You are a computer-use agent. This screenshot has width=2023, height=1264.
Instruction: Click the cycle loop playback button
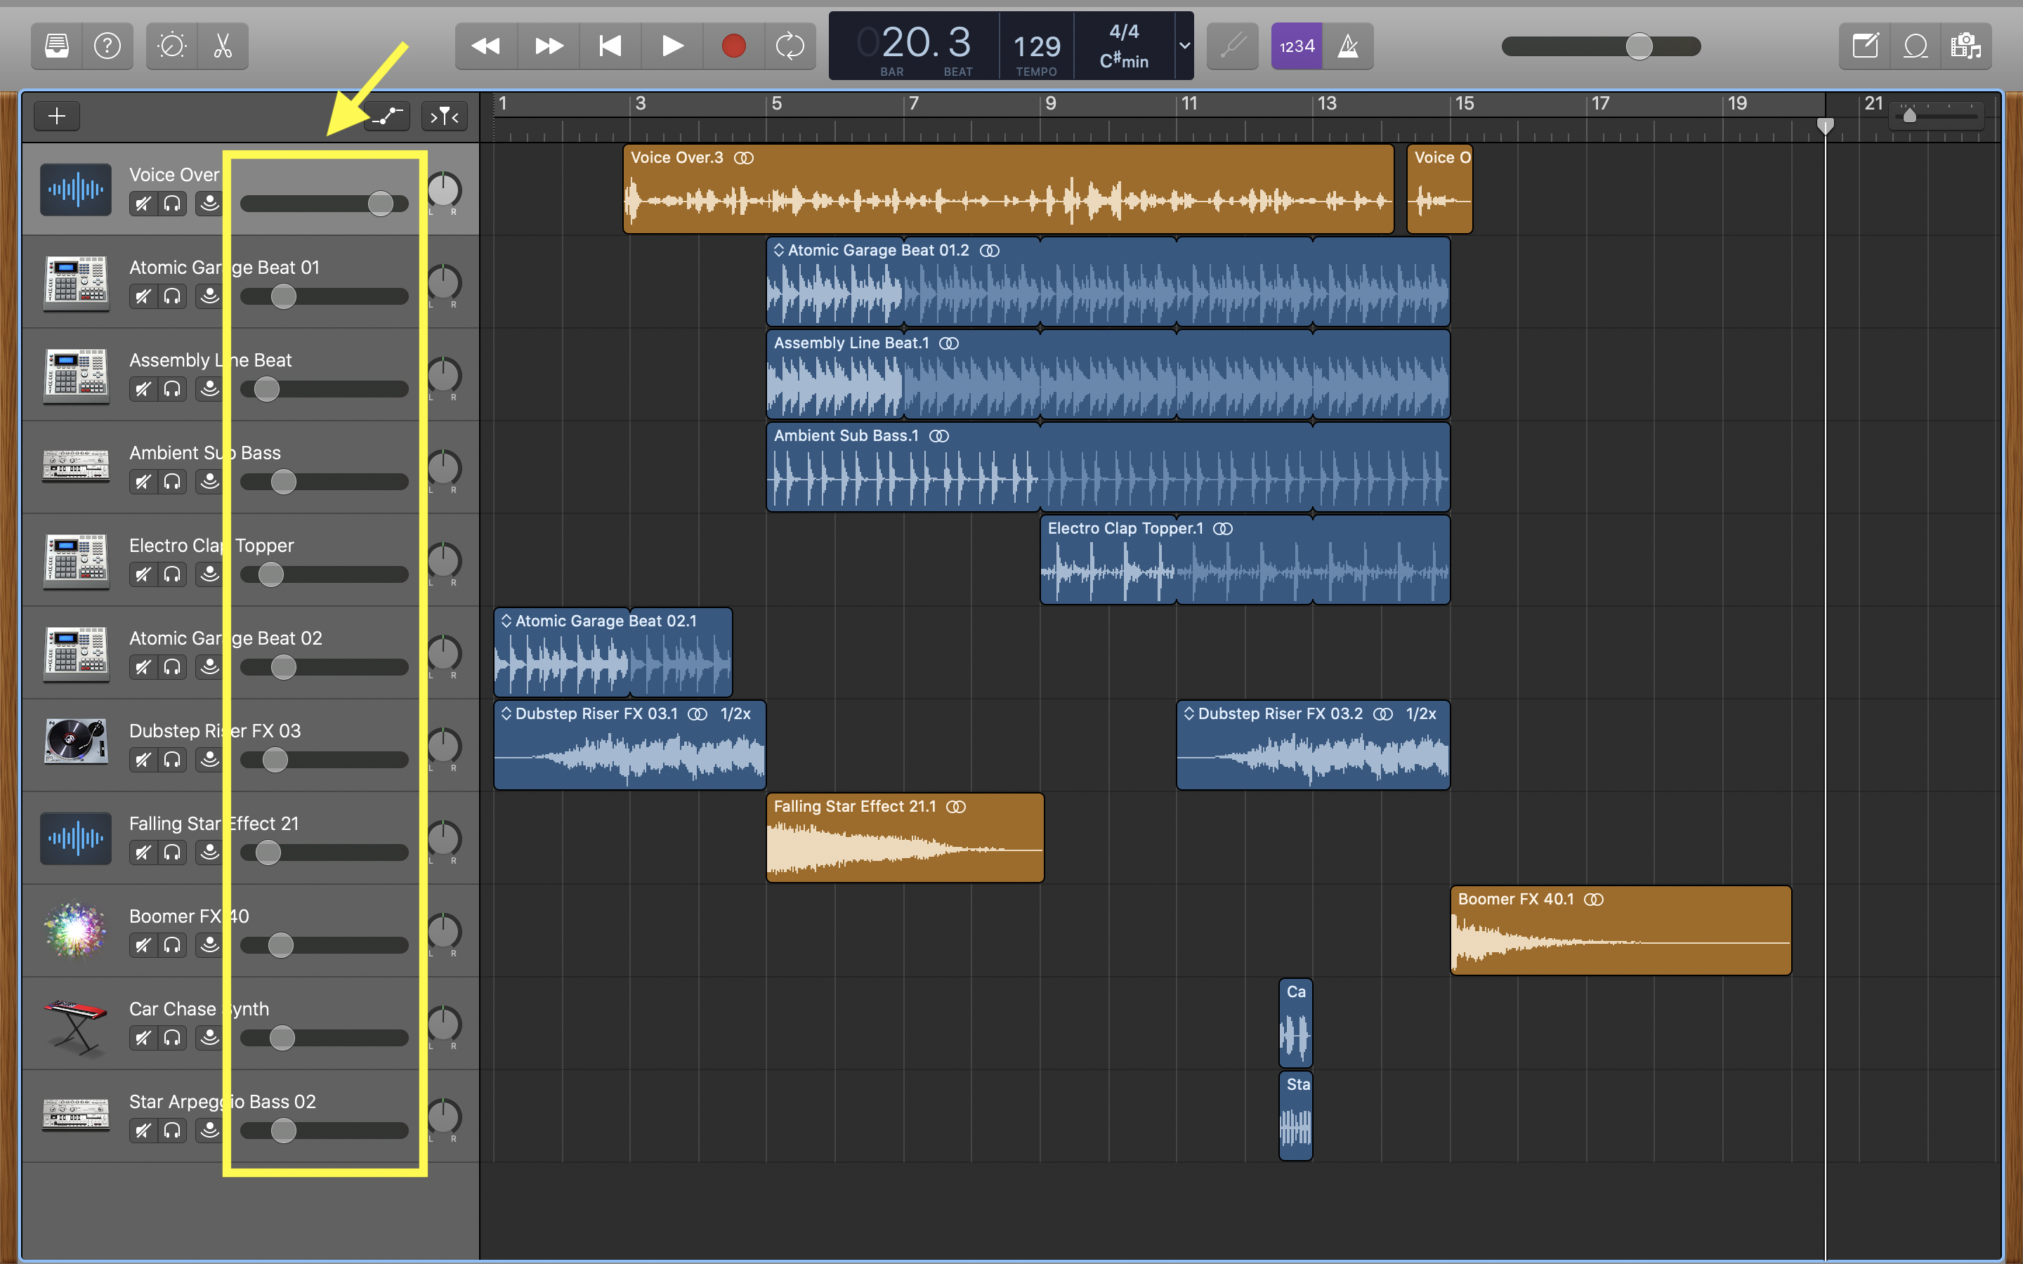[x=789, y=46]
